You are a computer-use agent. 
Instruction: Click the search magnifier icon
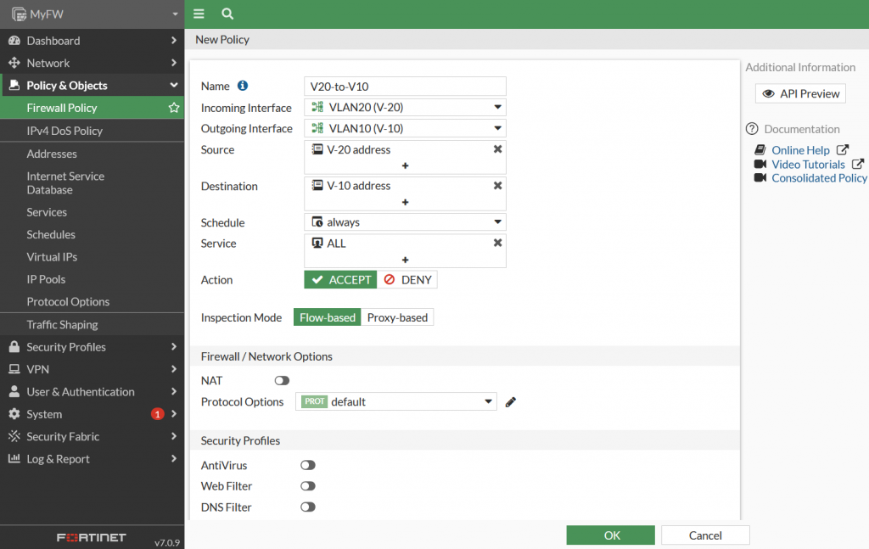point(226,14)
